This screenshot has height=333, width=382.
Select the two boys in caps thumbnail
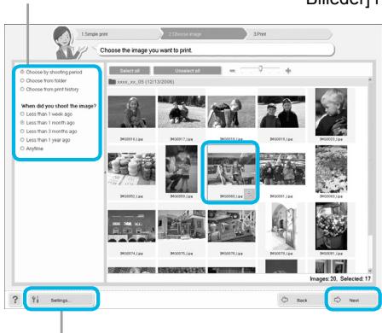[281, 112]
